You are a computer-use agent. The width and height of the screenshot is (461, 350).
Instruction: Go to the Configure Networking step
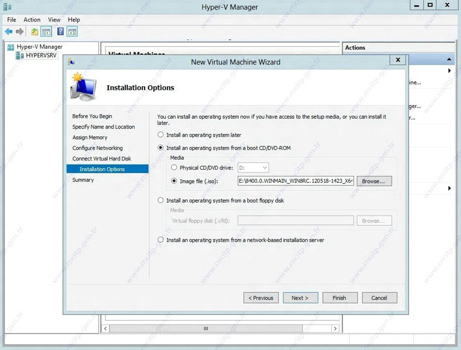98,148
